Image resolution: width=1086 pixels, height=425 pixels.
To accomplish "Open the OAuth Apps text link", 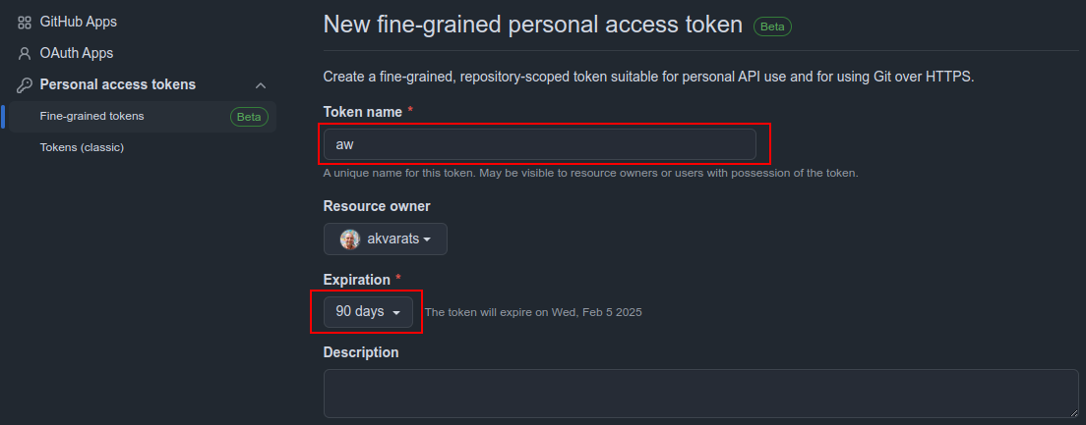I will pyautogui.click(x=76, y=53).
